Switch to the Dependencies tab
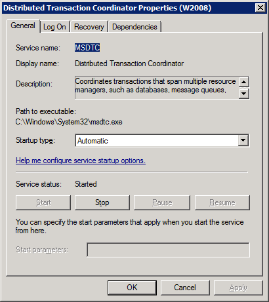 pyautogui.click(x=134, y=27)
